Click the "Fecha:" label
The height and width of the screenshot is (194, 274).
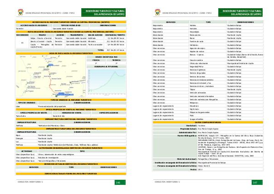tap(194, 169)
